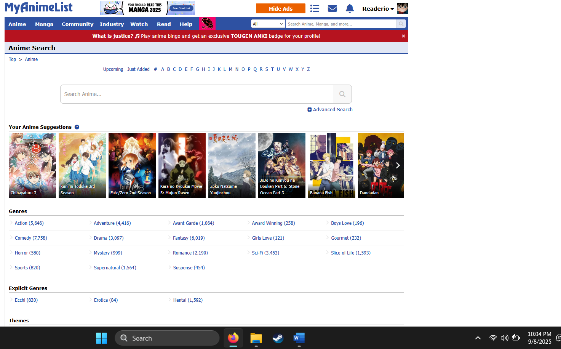Open Steam from the taskbar
The height and width of the screenshot is (349, 561).
coord(278,338)
